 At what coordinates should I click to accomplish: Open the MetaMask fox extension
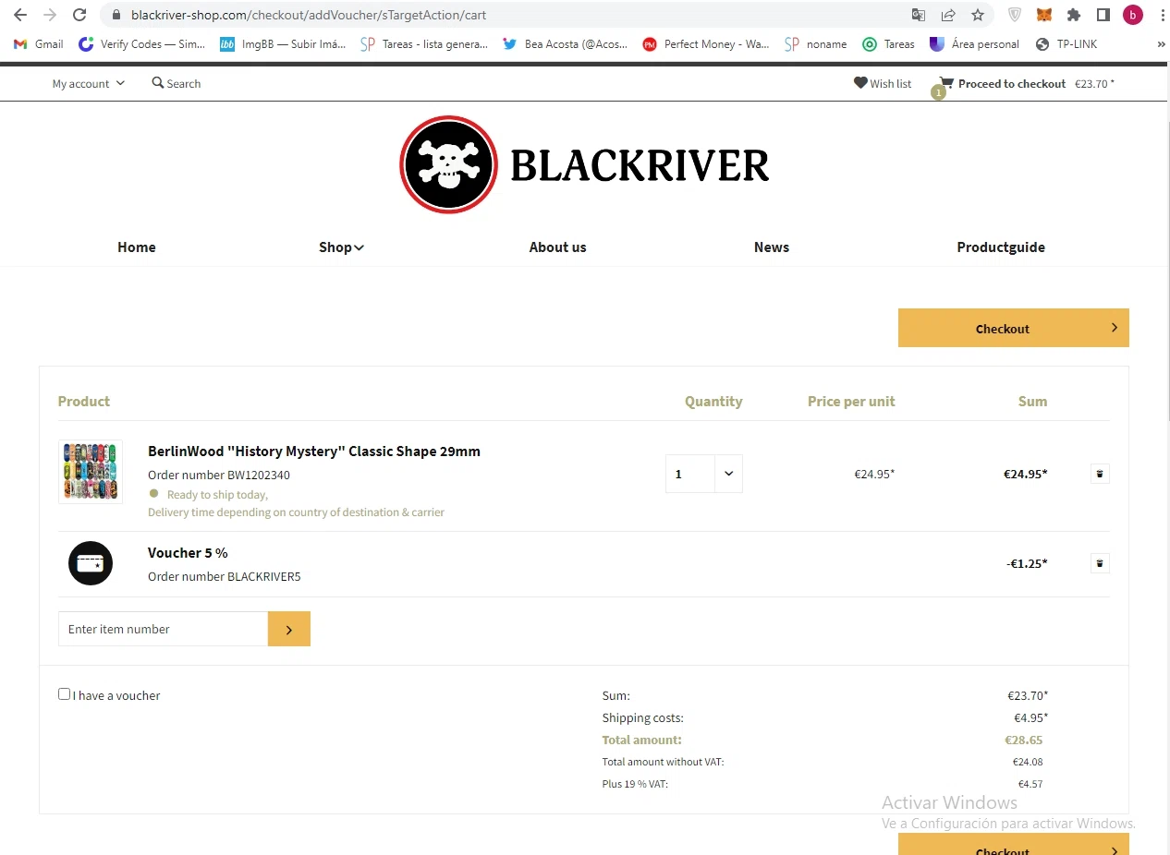pyautogui.click(x=1043, y=15)
